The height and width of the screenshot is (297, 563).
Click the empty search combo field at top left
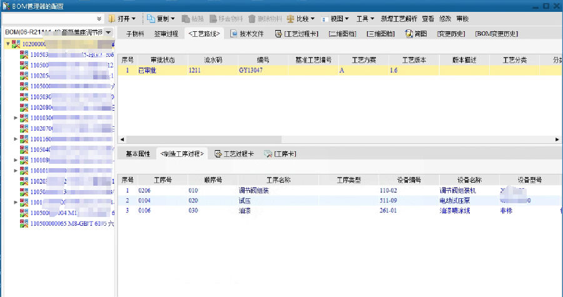coord(49,19)
